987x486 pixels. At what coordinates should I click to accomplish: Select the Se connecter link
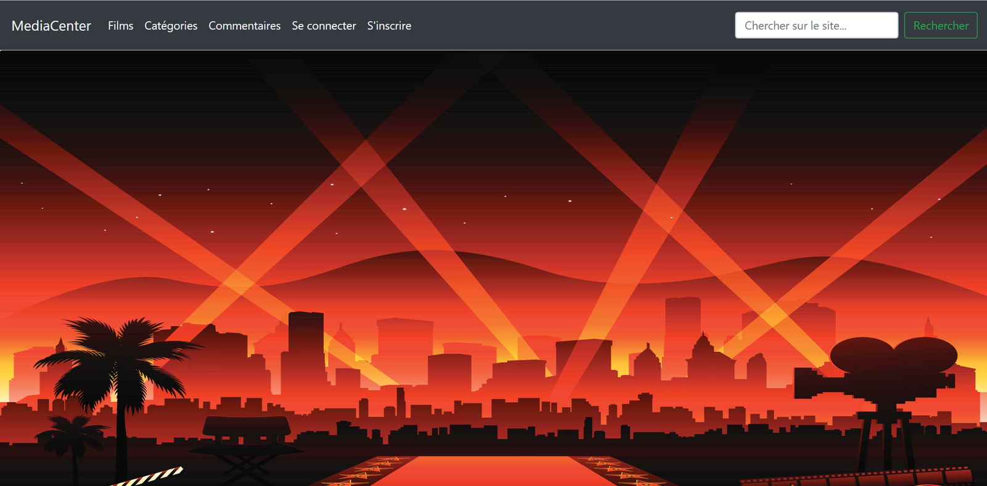(324, 26)
